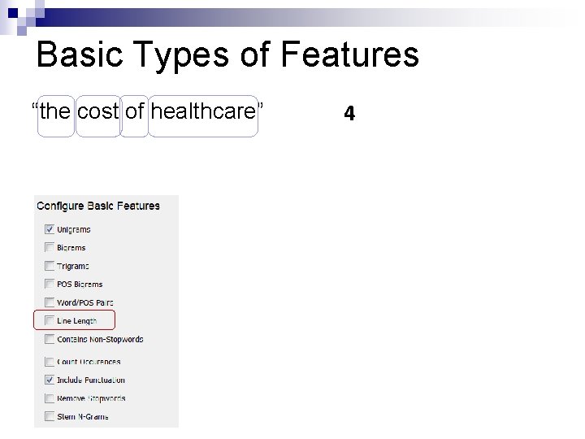The width and height of the screenshot is (585, 439).
Task: Check the Remove Stopwords box
Action: (x=50, y=398)
